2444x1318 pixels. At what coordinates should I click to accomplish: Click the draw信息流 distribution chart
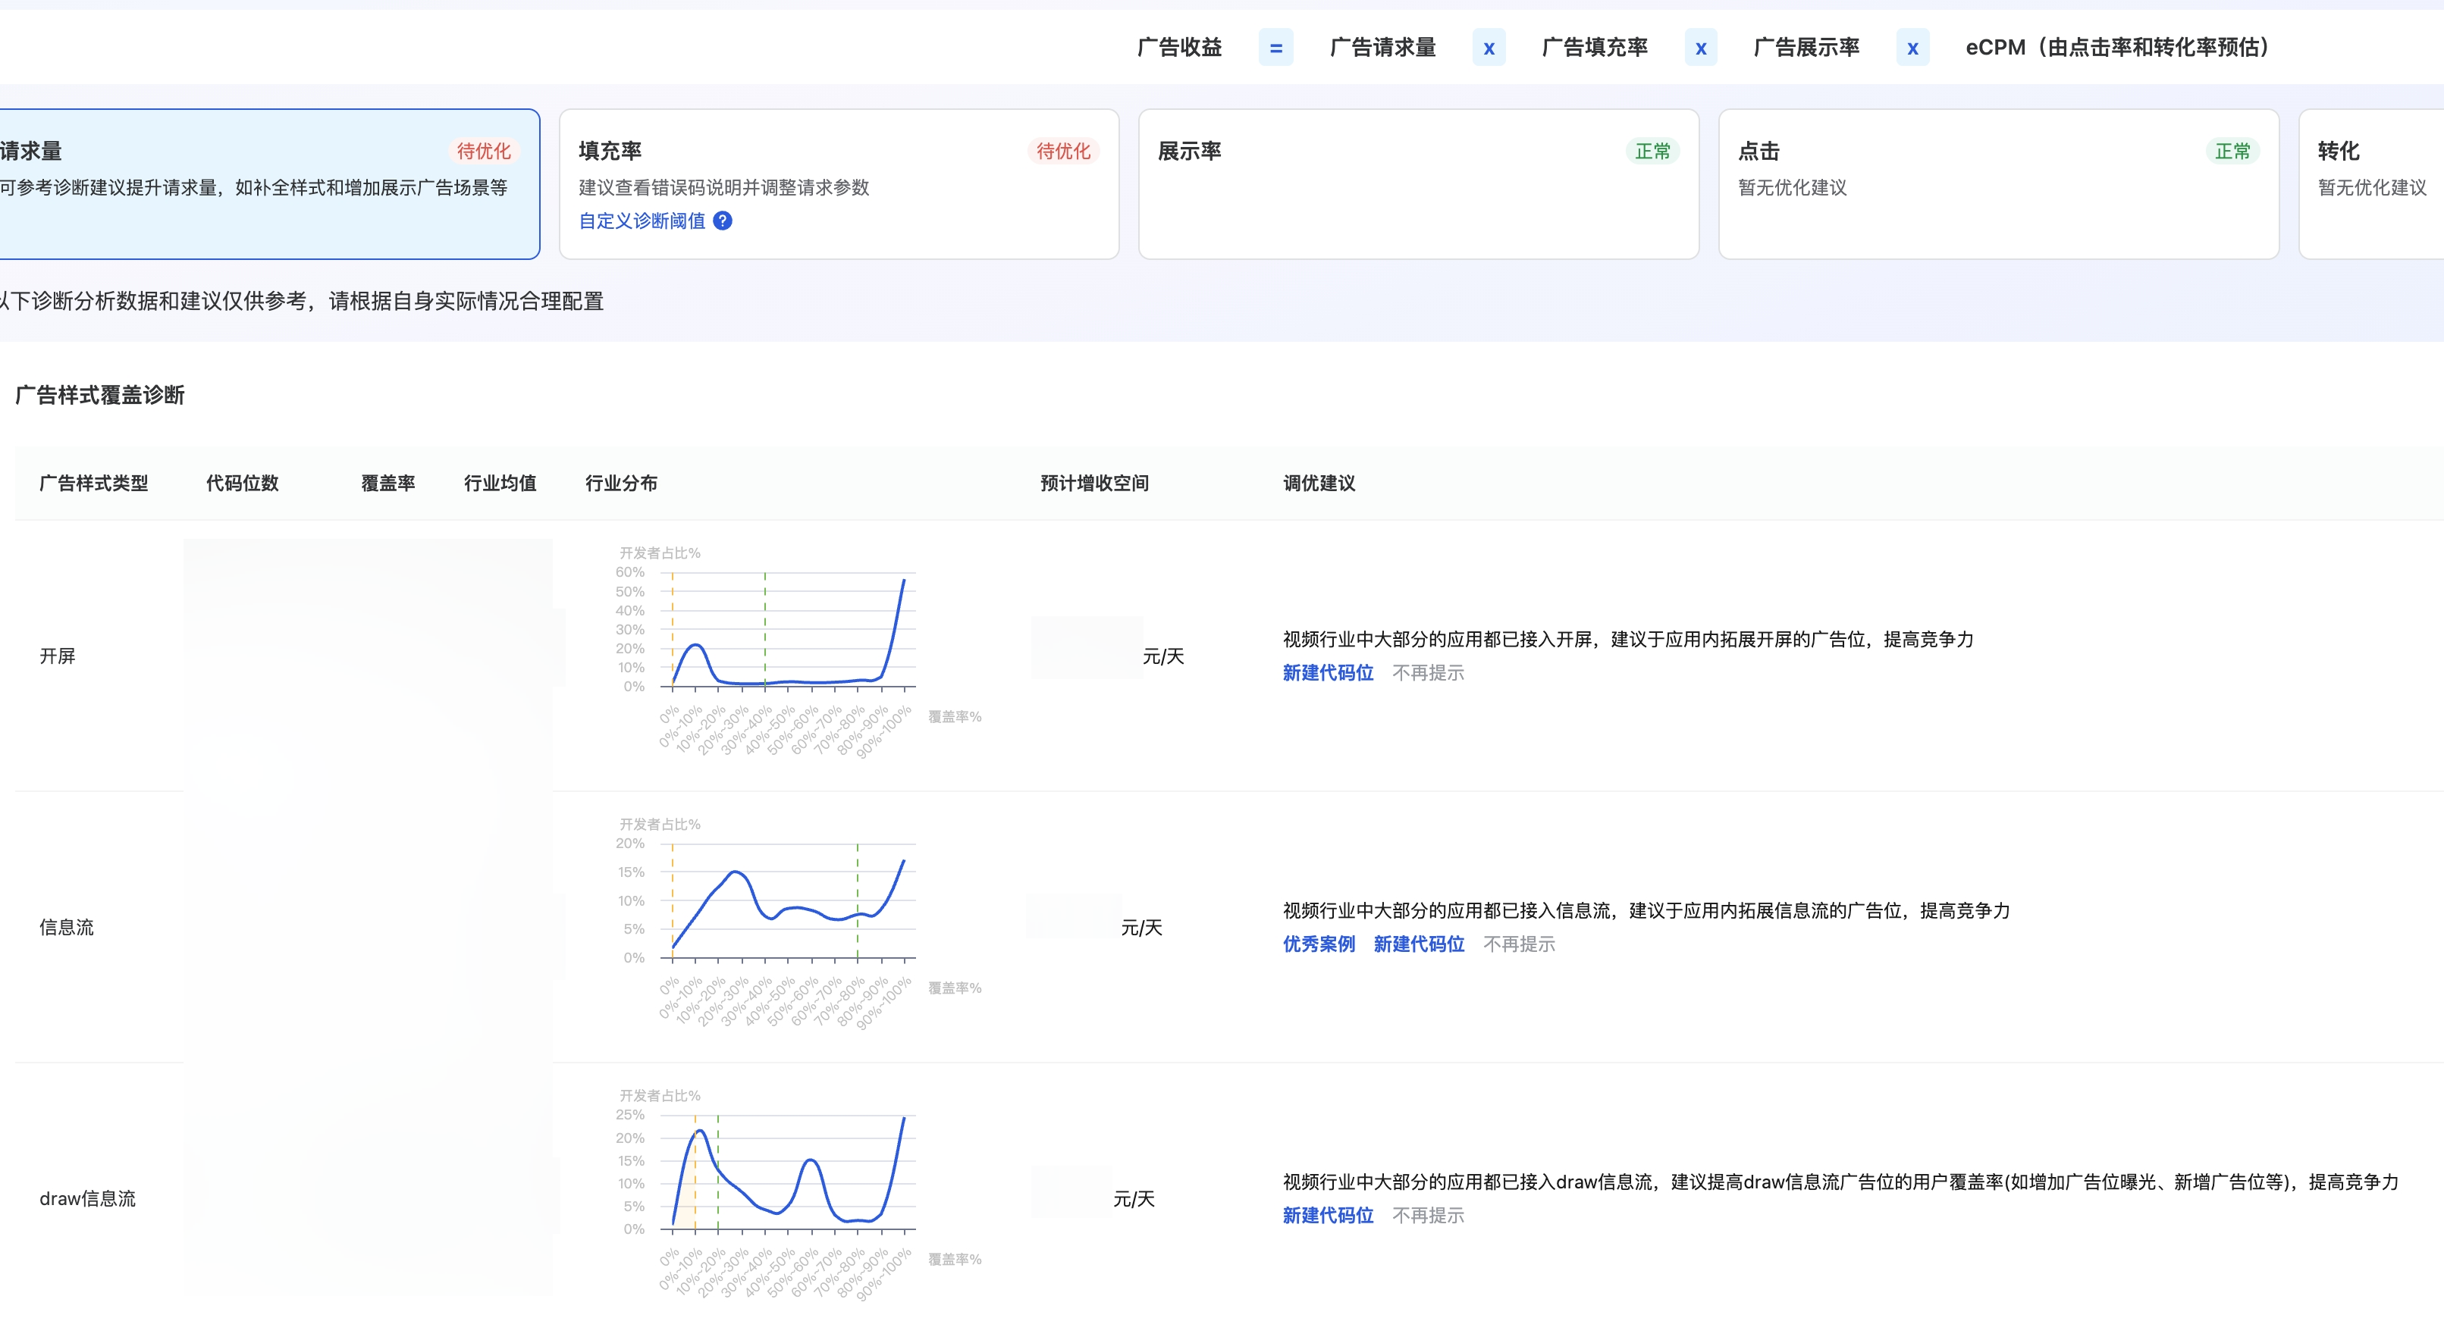tap(787, 1173)
